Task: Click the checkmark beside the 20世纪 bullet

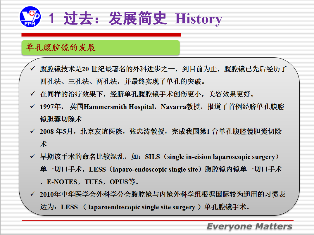Action: click(32, 69)
